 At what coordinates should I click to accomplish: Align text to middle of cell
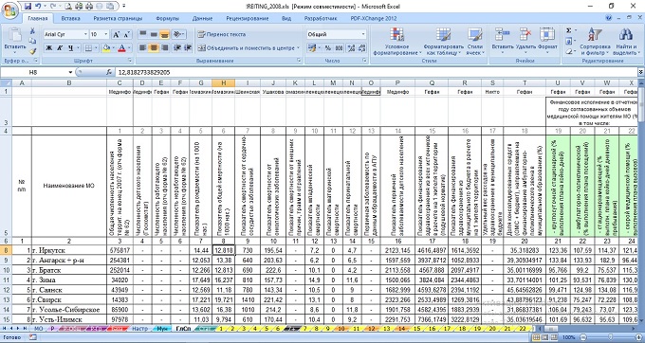[x=154, y=34]
